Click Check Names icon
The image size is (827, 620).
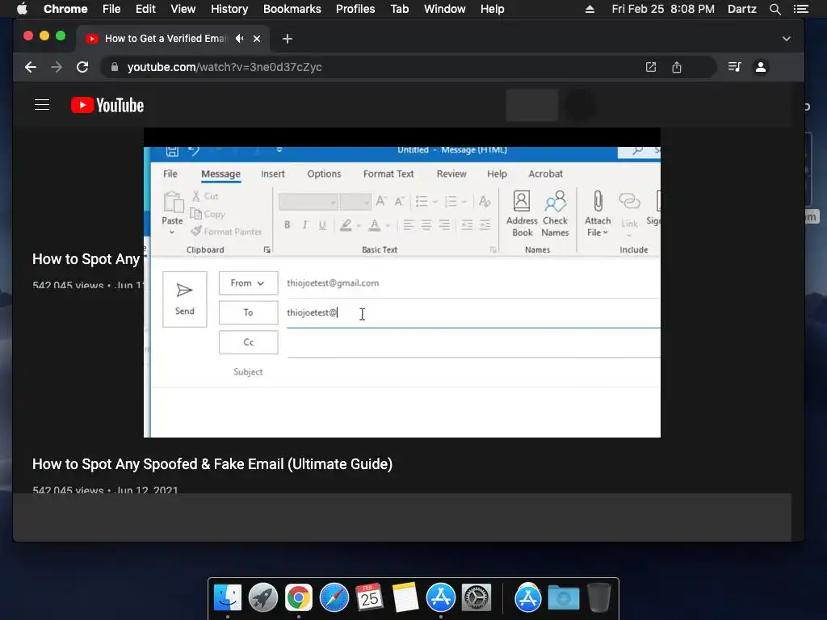(555, 213)
